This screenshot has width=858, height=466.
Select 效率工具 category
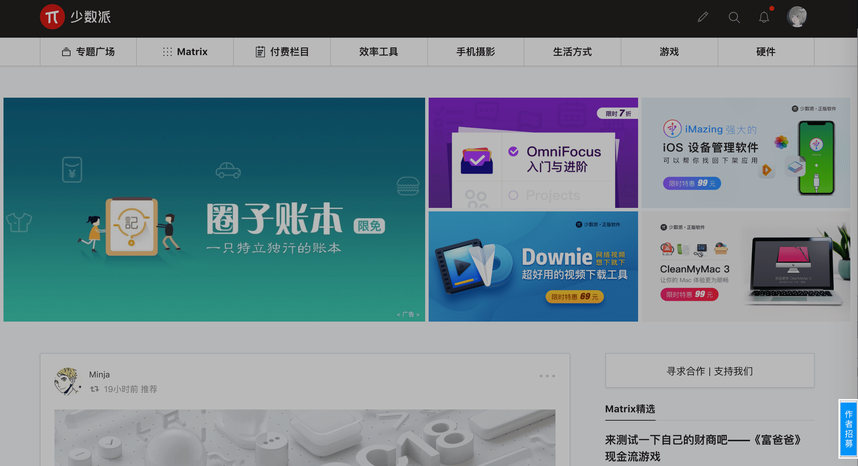[379, 52]
